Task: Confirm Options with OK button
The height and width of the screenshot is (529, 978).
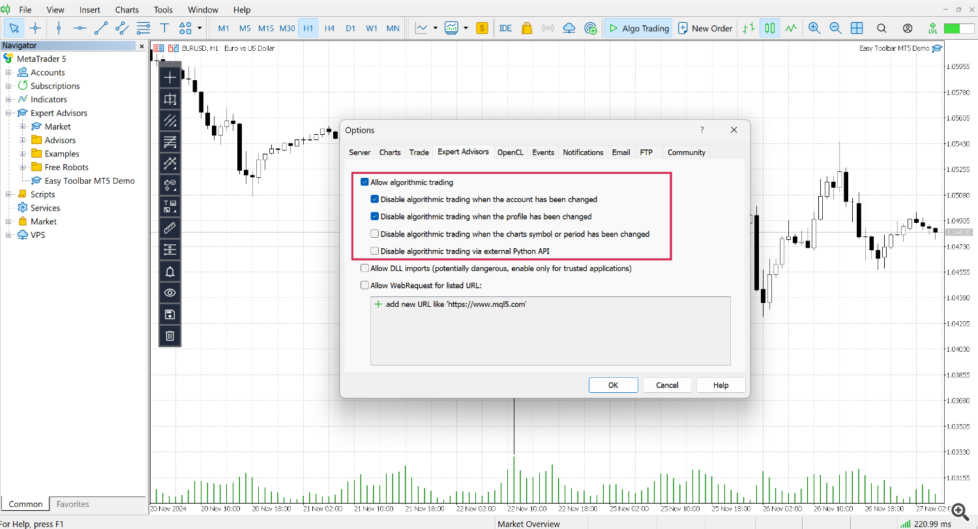Action: 613,385
